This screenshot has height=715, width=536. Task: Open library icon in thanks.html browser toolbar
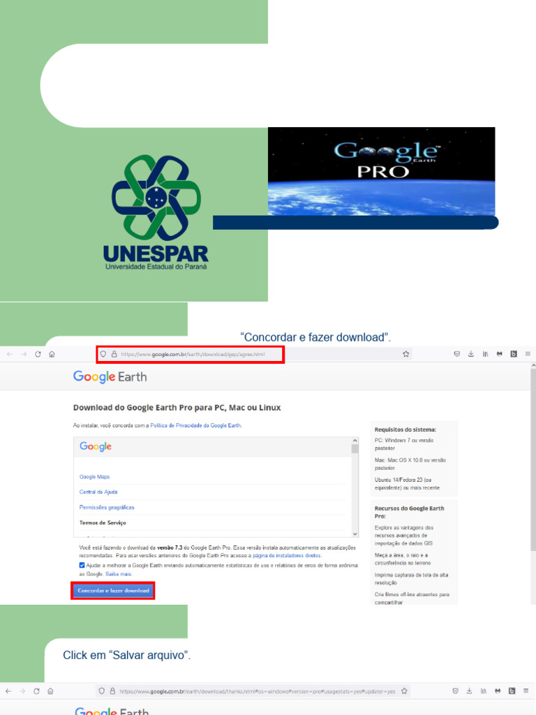484,691
